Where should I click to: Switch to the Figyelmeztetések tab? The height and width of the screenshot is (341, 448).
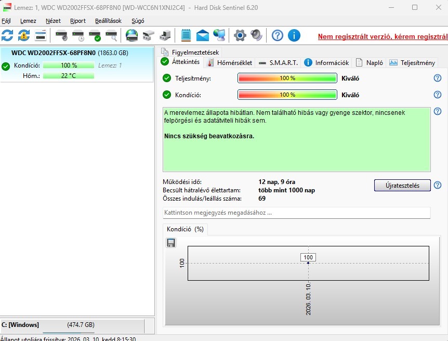190,53
